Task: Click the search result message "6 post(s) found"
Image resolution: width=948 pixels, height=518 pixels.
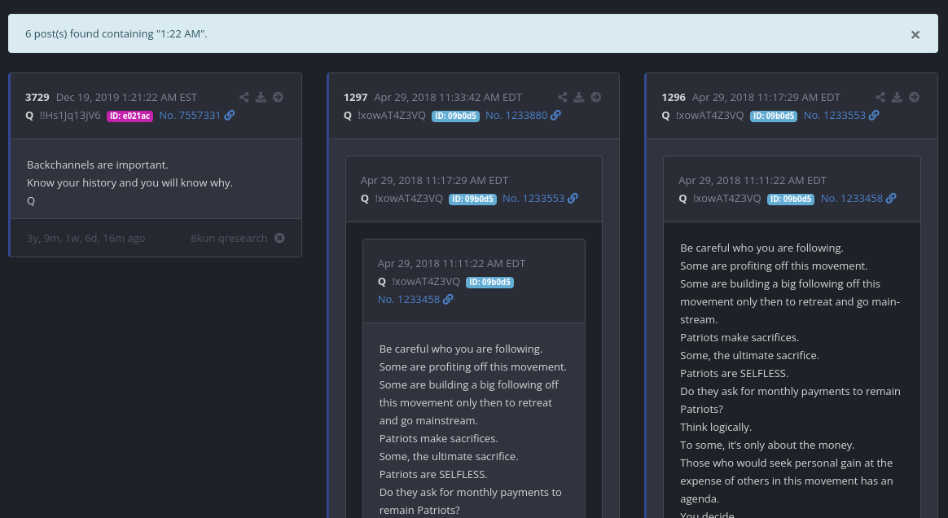Action: (116, 34)
